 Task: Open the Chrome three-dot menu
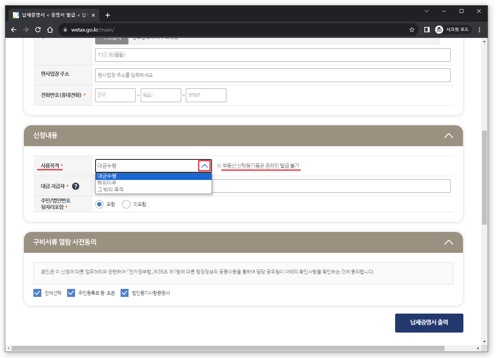pos(480,30)
